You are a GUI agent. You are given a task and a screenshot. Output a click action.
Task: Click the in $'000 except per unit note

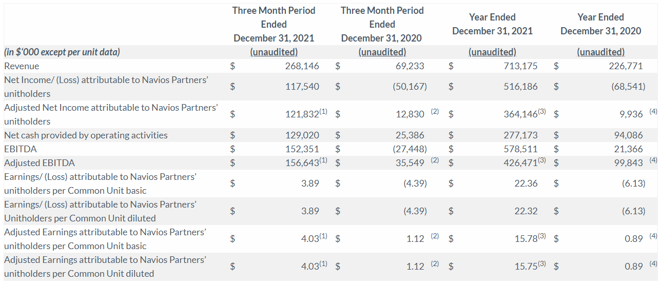click(x=62, y=52)
